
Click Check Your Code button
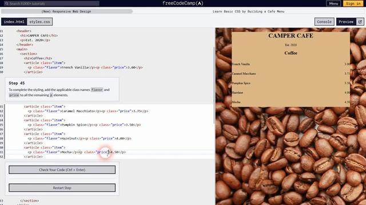62,170
